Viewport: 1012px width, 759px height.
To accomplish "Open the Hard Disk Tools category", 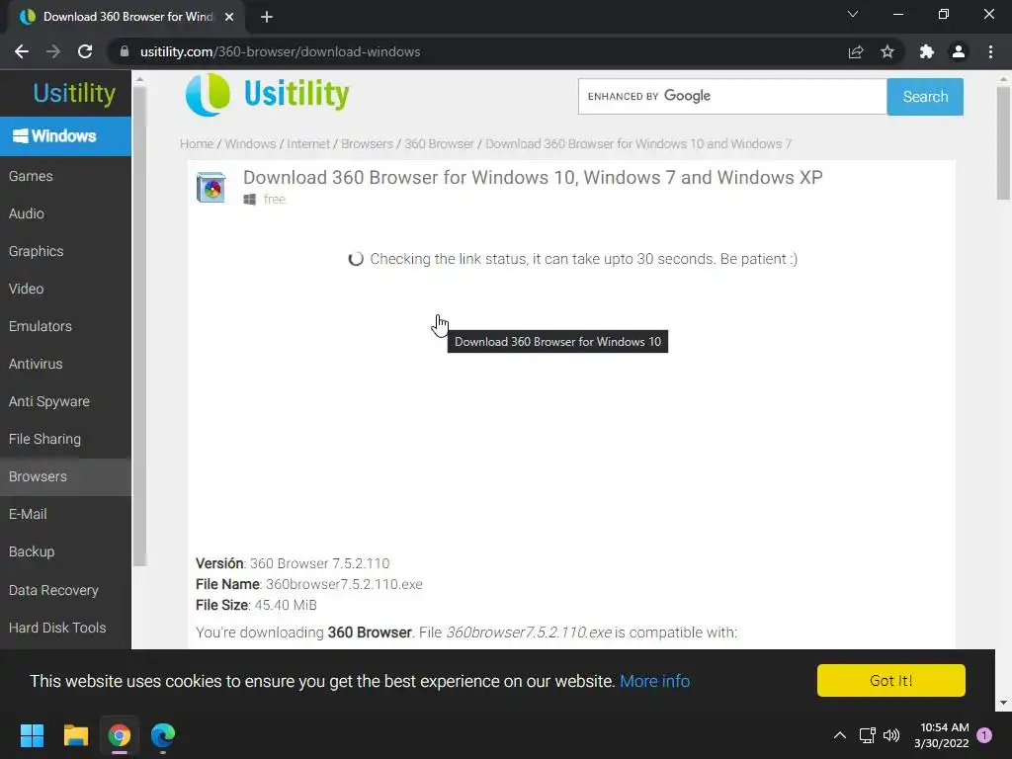I will click(65, 628).
